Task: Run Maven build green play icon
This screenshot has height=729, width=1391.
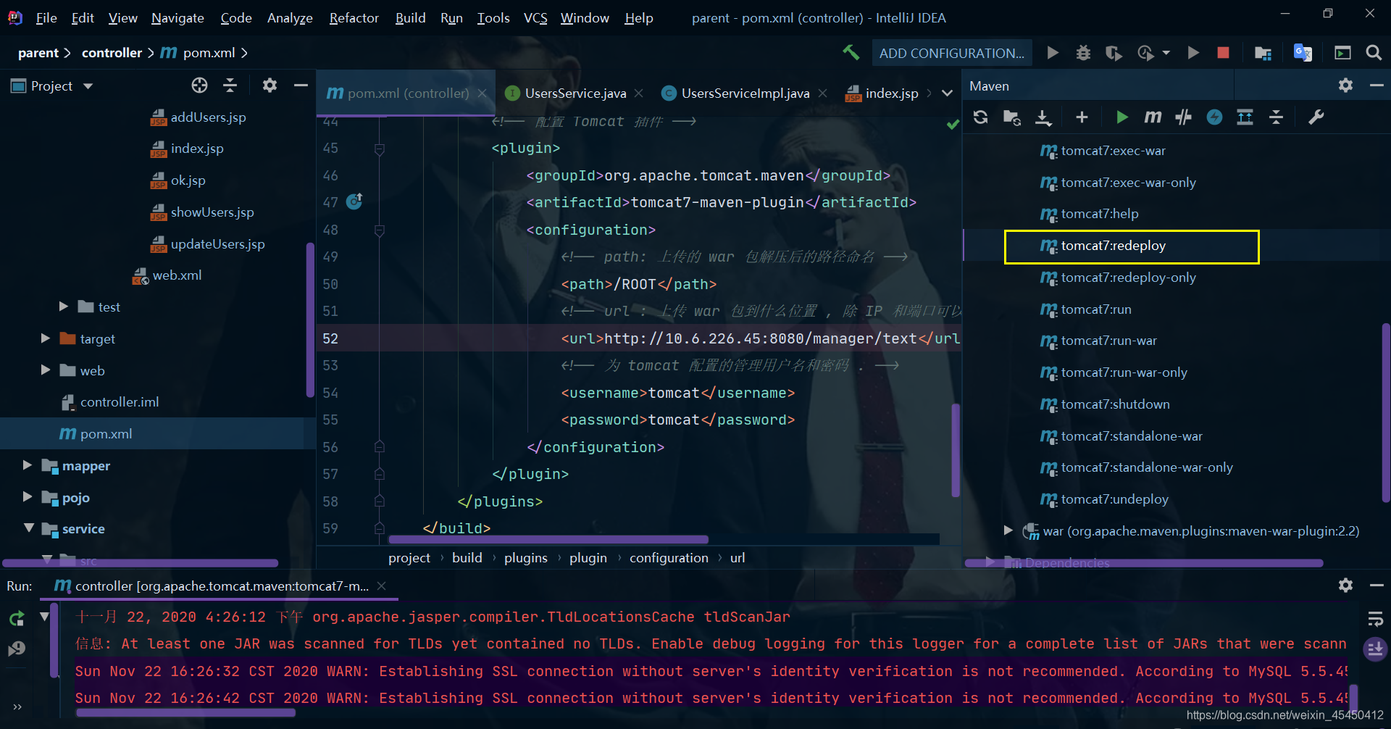Action: [x=1121, y=117]
